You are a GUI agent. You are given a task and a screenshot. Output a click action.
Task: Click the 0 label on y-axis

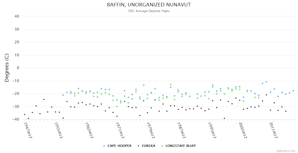[x=18, y=68]
